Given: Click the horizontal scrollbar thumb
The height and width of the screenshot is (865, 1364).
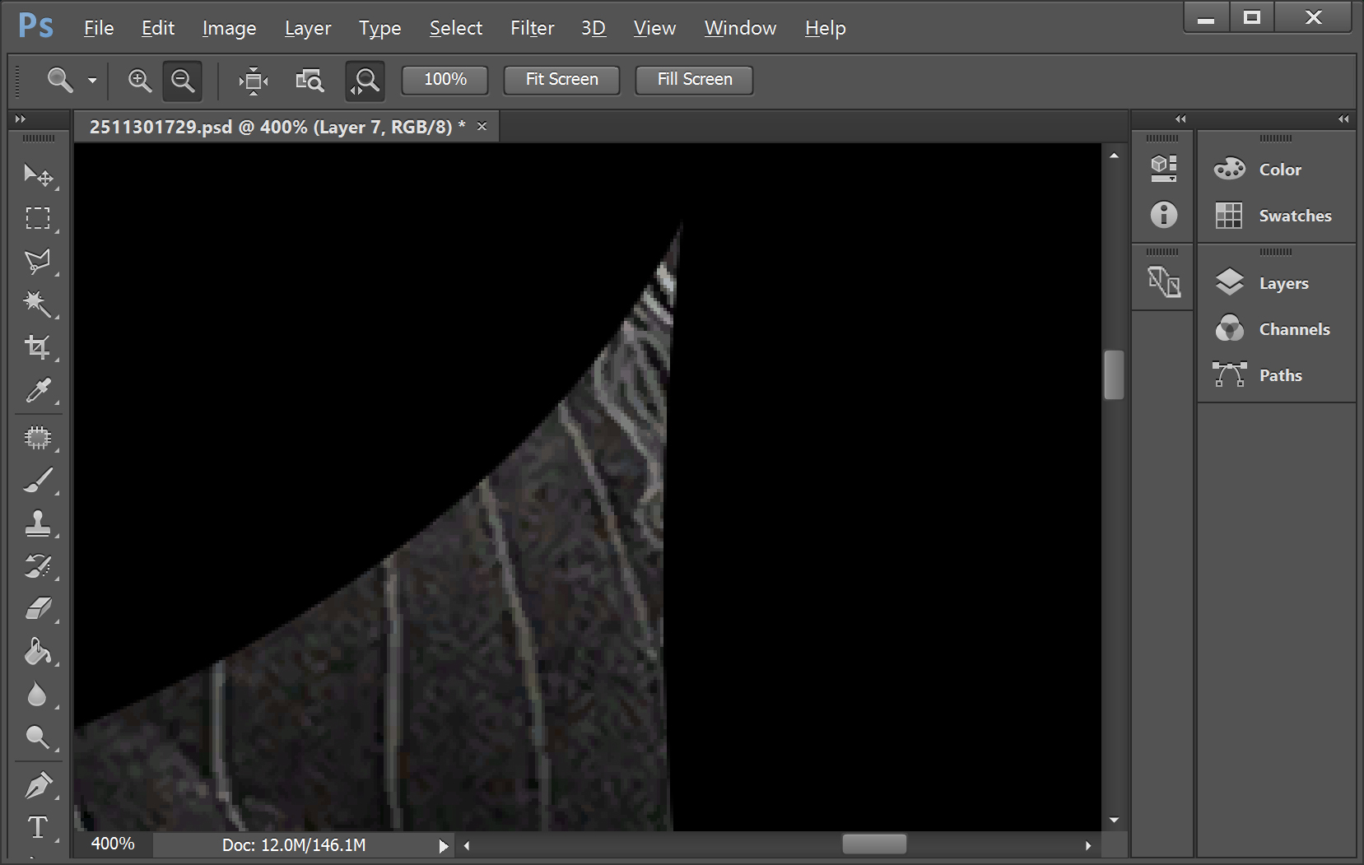Looking at the screenshot, I should coord(873,844).
